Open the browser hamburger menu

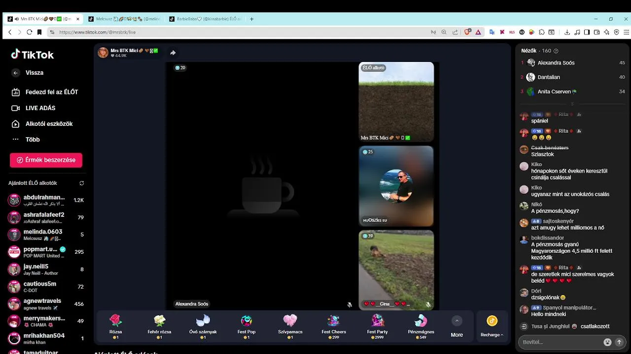pos(625,32)
